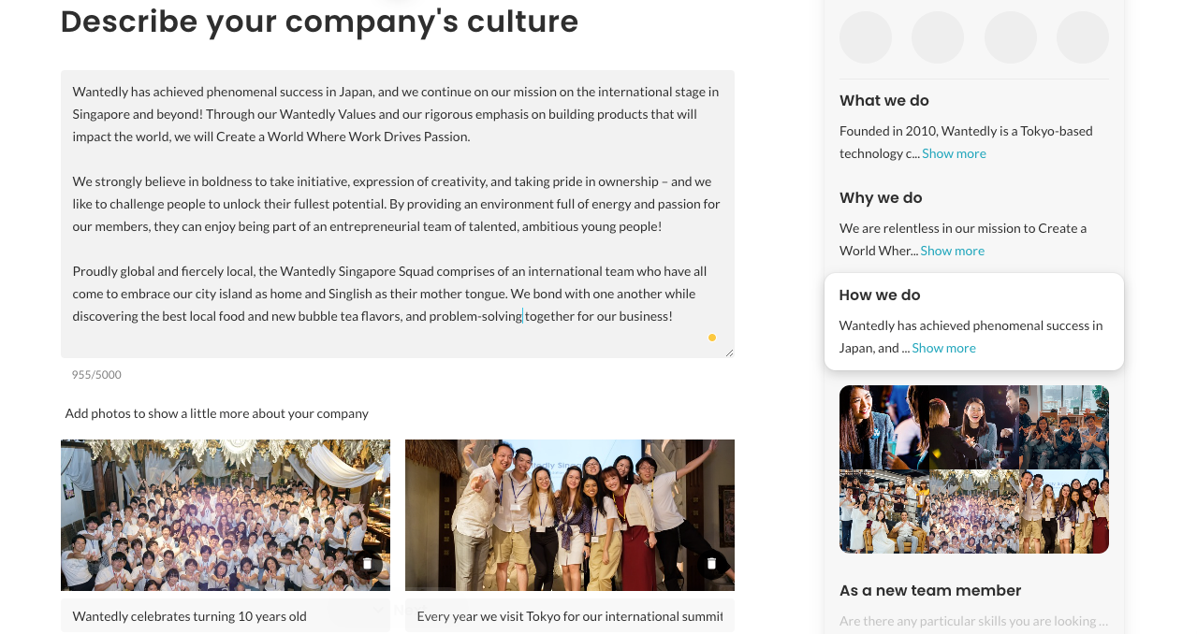Show more under How we do
This screenshot has width=1197, height=634.
[x=943, y=348]
